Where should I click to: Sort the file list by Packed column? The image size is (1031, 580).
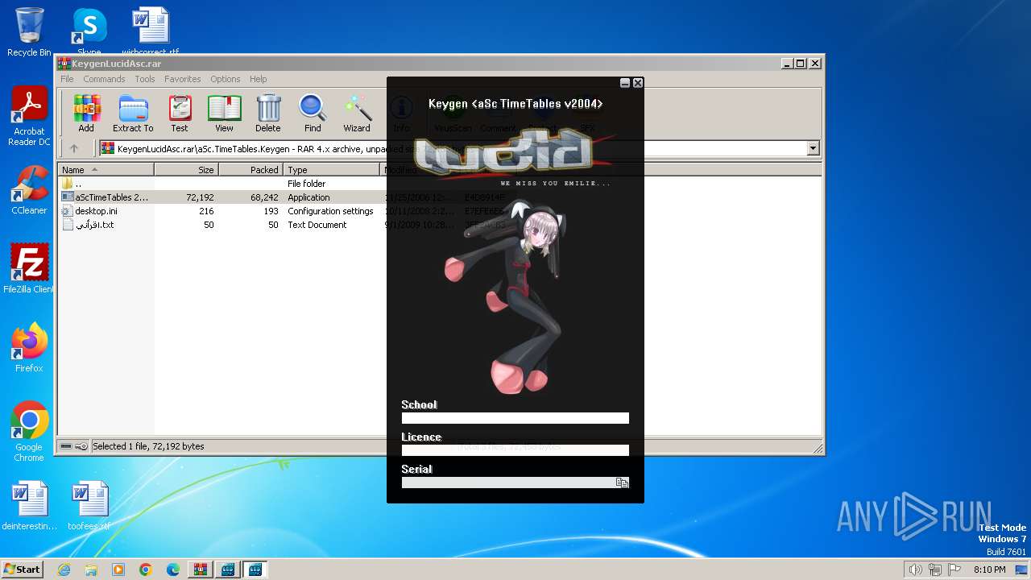[251, 170]
